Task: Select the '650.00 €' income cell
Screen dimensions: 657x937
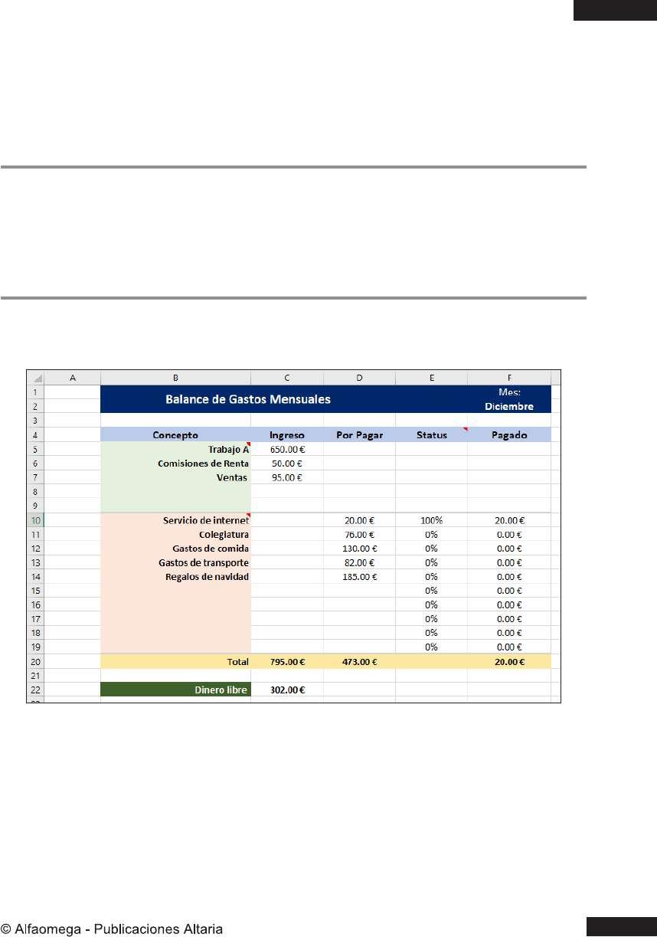Action: click(287, 449)
